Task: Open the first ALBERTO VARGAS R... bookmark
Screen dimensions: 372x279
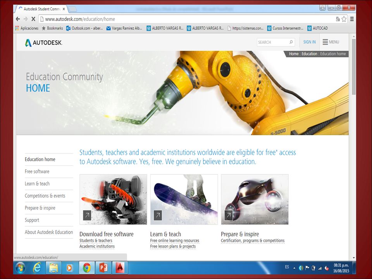Action: point(165,28)
